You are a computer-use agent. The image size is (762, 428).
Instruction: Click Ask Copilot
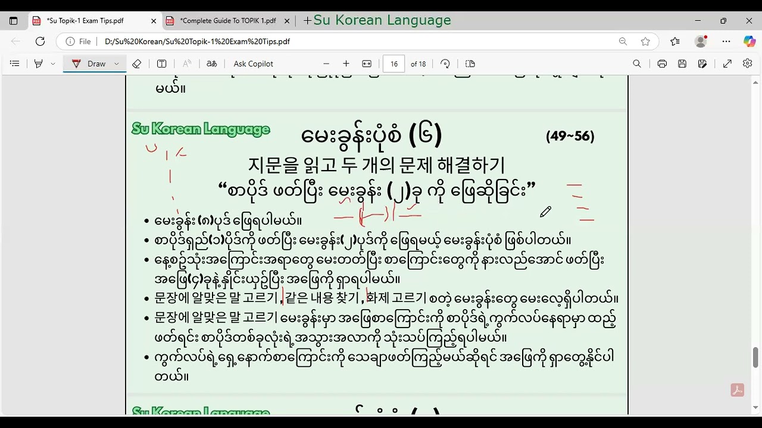254,64
